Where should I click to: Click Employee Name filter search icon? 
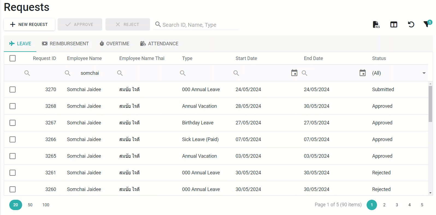click(67, 73)
